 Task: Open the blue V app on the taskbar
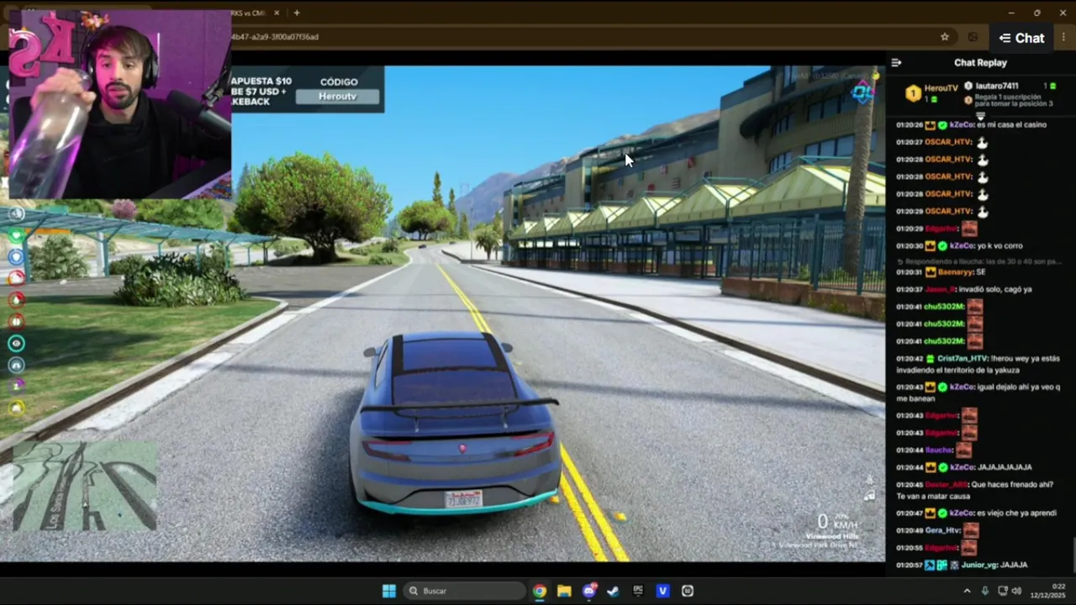click(662, 591)
